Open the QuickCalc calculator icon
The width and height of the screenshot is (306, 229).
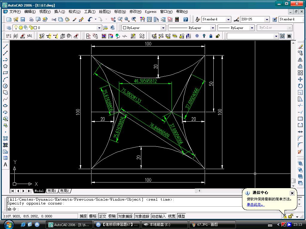(x=177, y=19)
